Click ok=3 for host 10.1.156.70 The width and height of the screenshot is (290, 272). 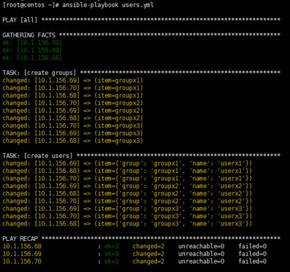coord(112,261)
